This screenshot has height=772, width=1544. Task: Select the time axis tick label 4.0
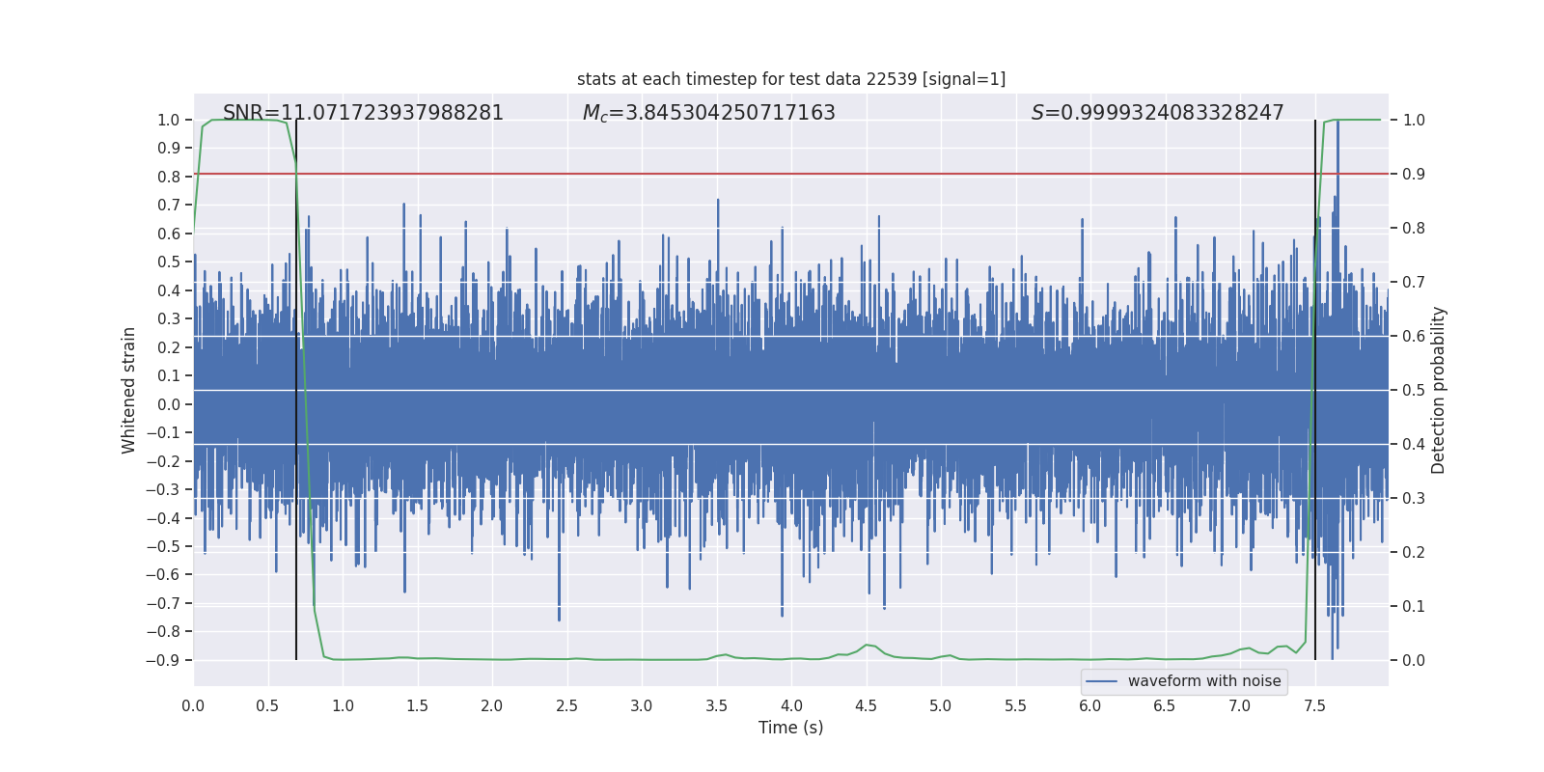[791, 705]
